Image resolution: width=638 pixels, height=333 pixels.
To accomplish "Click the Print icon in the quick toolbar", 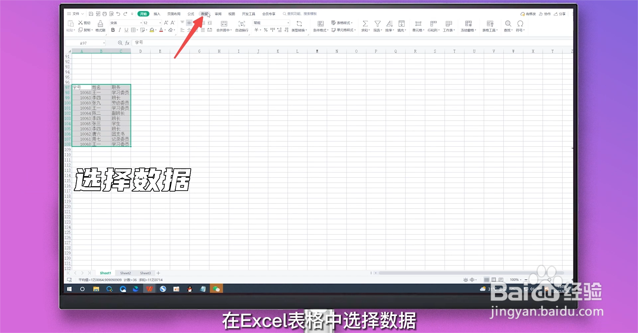I will [105, 14].
